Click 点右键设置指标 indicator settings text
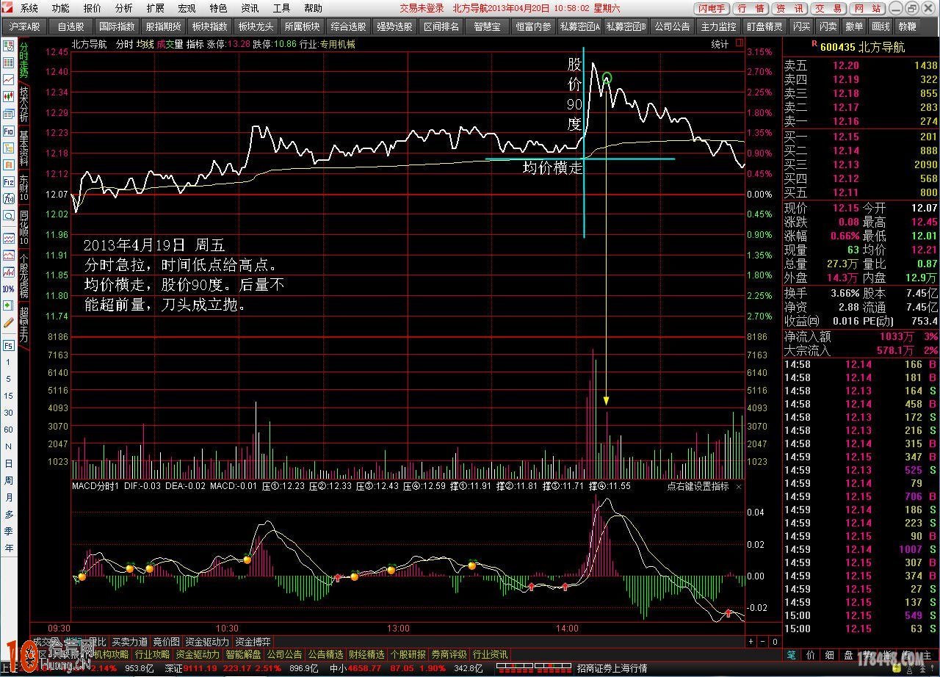Image resolution: width=940 pixels, height=677 pixels. coord(698,486)
